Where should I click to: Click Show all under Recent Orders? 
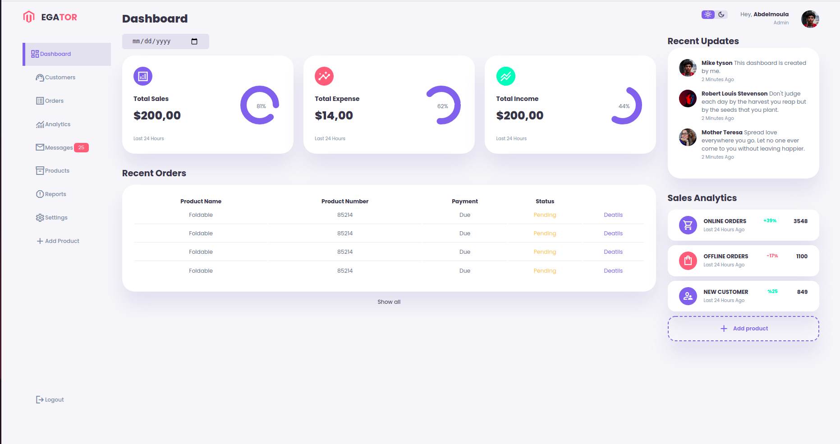pos(389,302)
